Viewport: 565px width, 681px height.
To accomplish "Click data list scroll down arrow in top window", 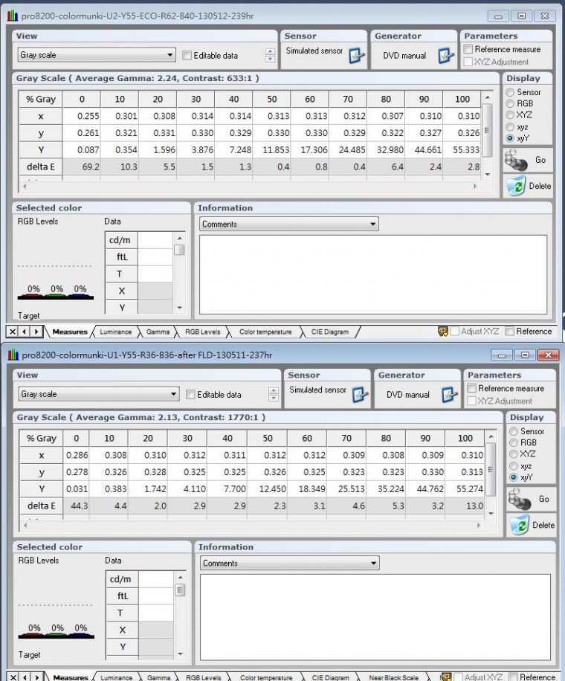I will (179, 308).
